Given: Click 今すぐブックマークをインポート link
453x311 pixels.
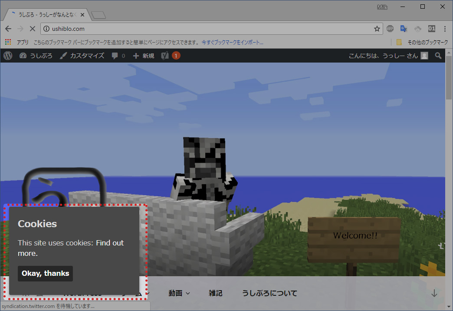Looking at the screenshot, I should pos(232,42).
